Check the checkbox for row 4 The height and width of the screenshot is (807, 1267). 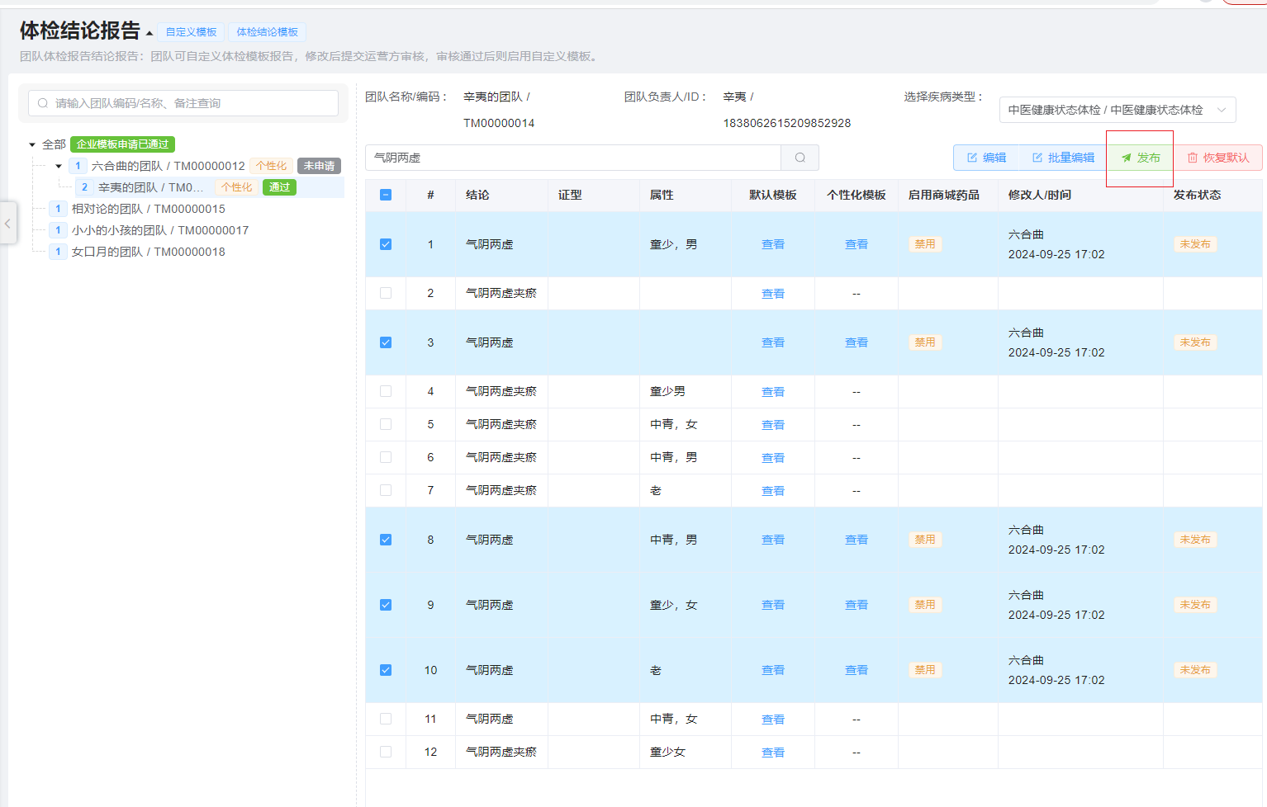pyautogui.click(x=386, y=391)
